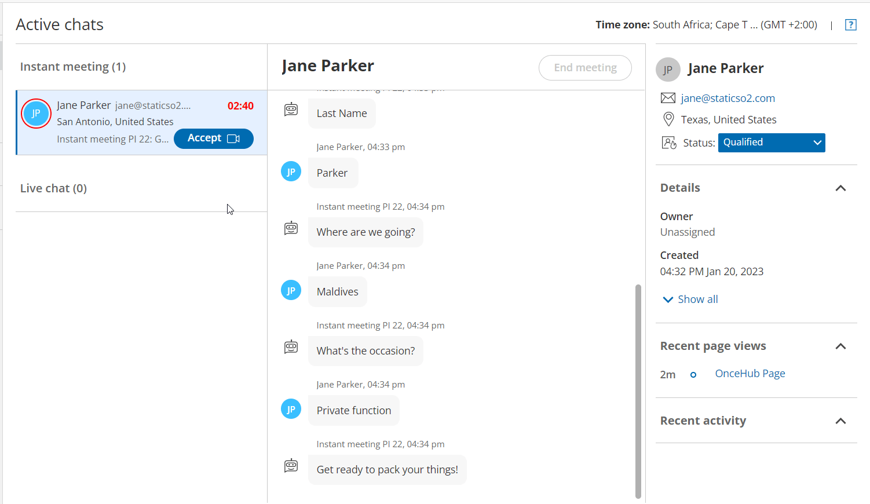Click the gray JP avatar in contact panel
Image resolution: width=870 pixels, height=504 pixels.
[x=668, y=70]
